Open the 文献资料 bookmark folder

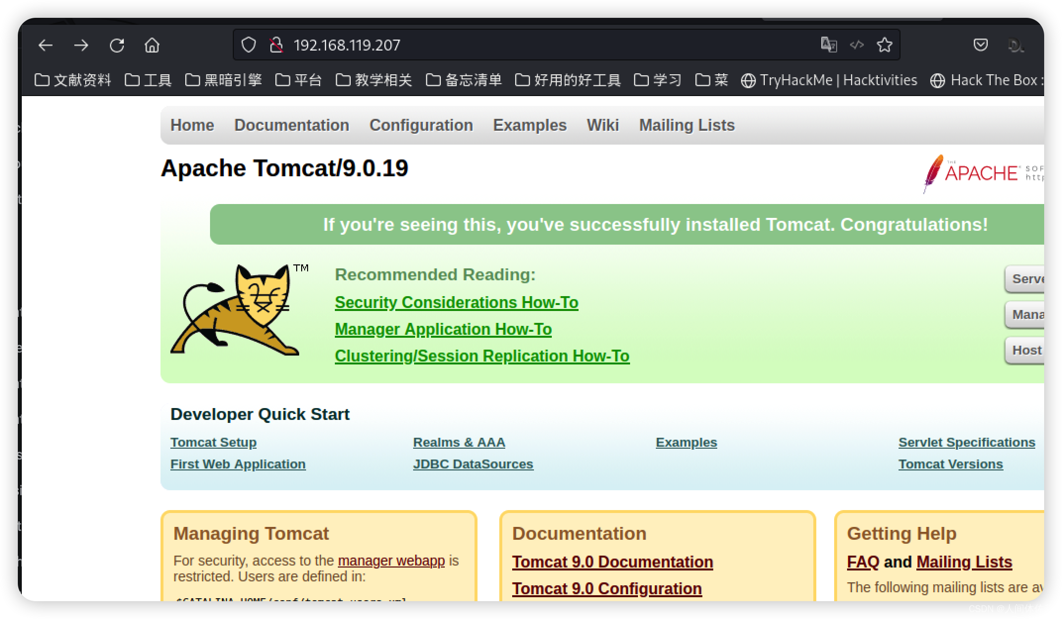point(73,80)
